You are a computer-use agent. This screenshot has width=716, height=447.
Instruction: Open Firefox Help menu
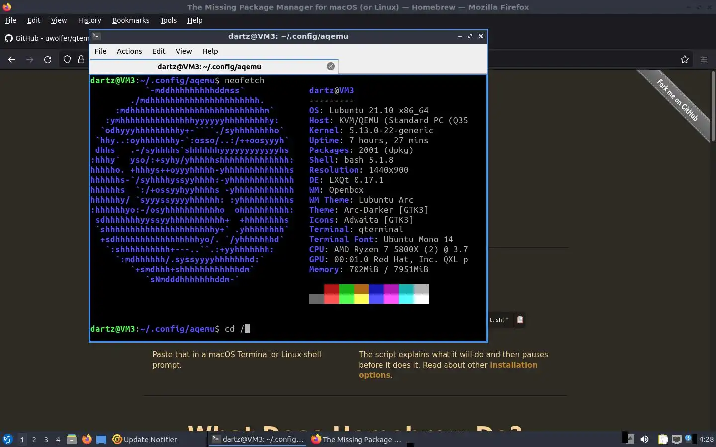click(195, 20)
